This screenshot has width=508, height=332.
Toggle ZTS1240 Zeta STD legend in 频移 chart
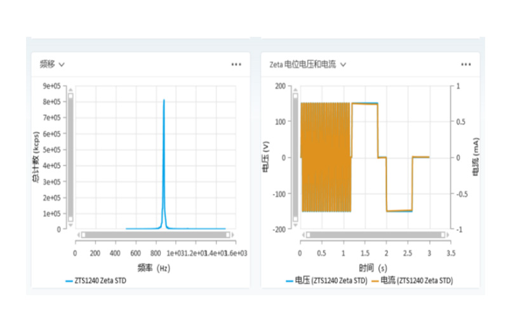point(96,281)
